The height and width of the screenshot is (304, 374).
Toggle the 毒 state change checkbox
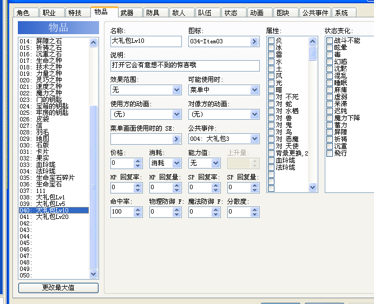pyautogui.click(x=330, y=55)
